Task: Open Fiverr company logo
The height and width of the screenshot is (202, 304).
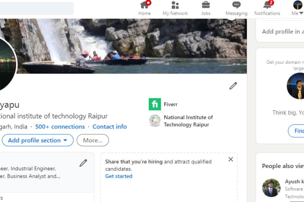Action: pos(155,104)
